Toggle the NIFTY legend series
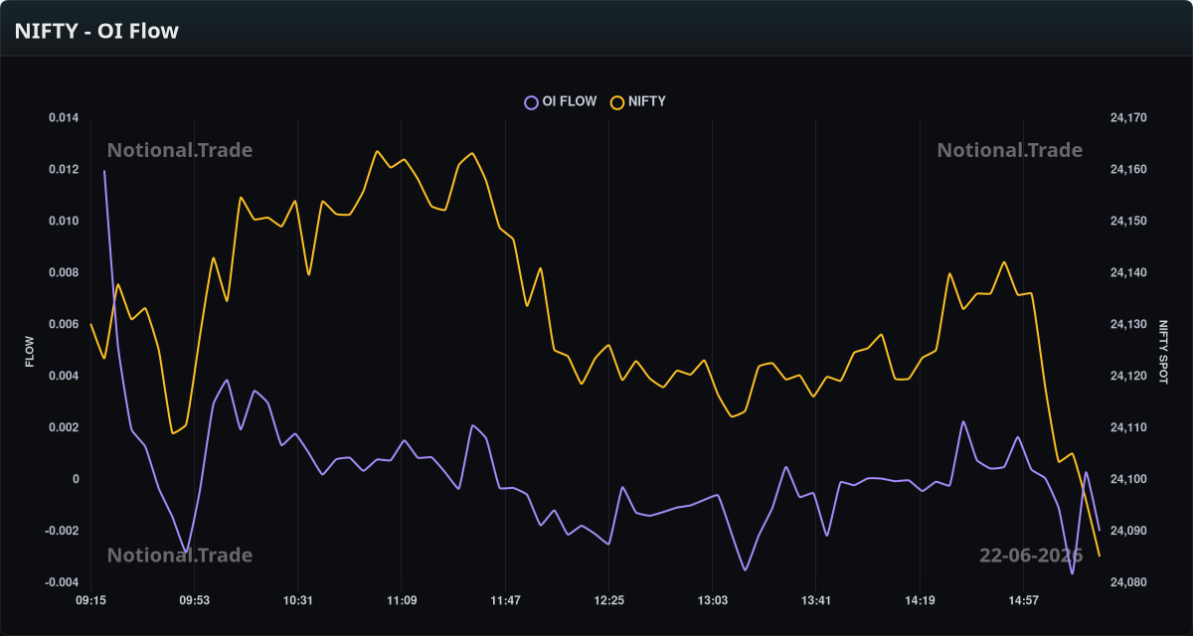The image size is (1193, 636). [x=638, y=101]
